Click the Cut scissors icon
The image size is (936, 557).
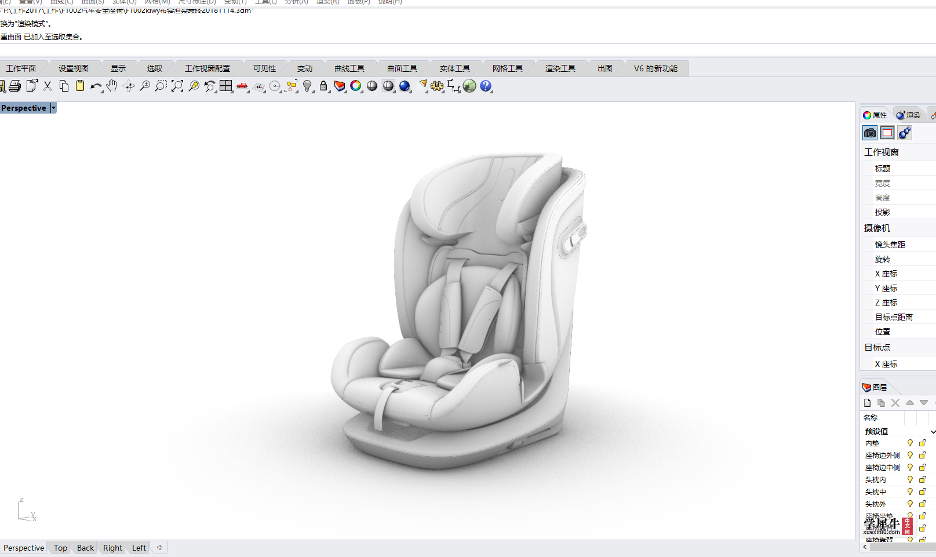pyautogui.click(x=48, y=86)
